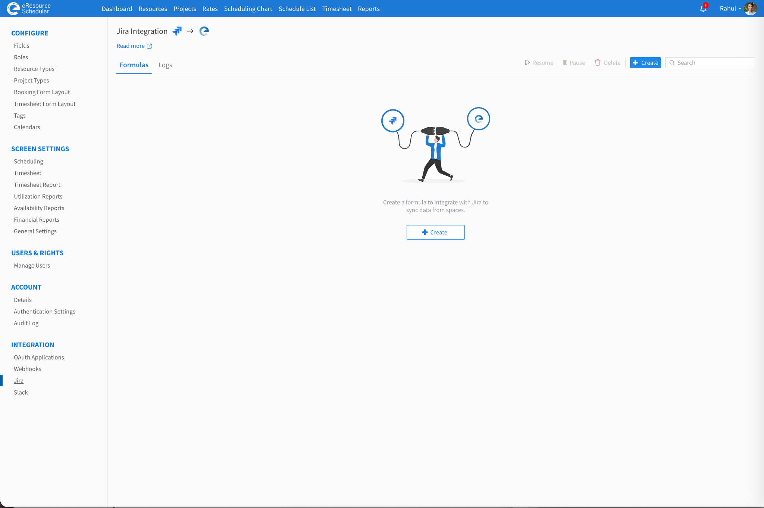764x508 pixels.
Task: Open Availability Reports settings
Action: 39,208
